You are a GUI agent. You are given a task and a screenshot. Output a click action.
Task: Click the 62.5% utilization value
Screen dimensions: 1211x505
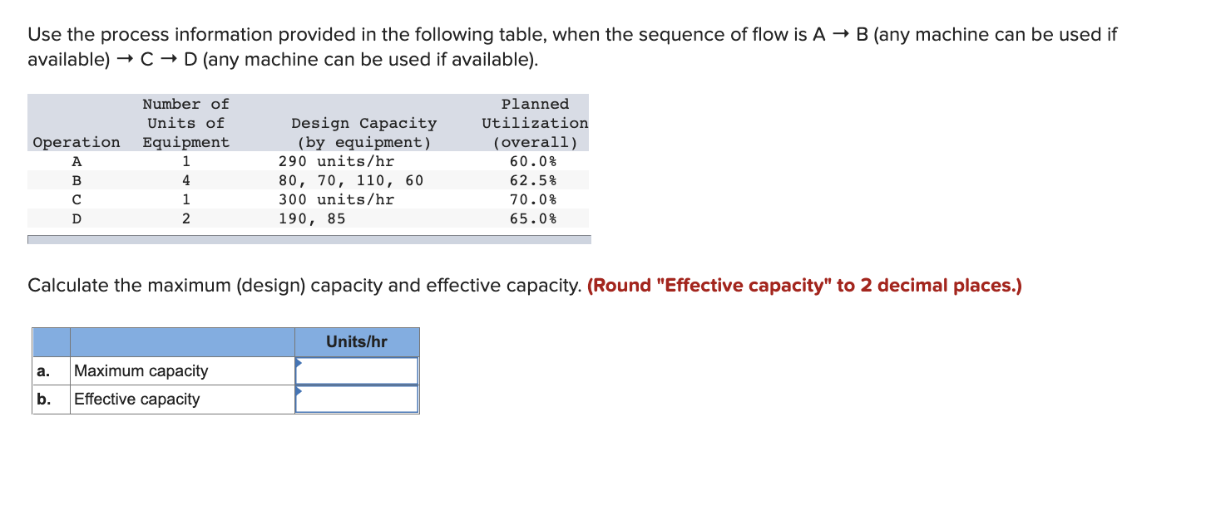pyautogui.click(x=535, y=179)
